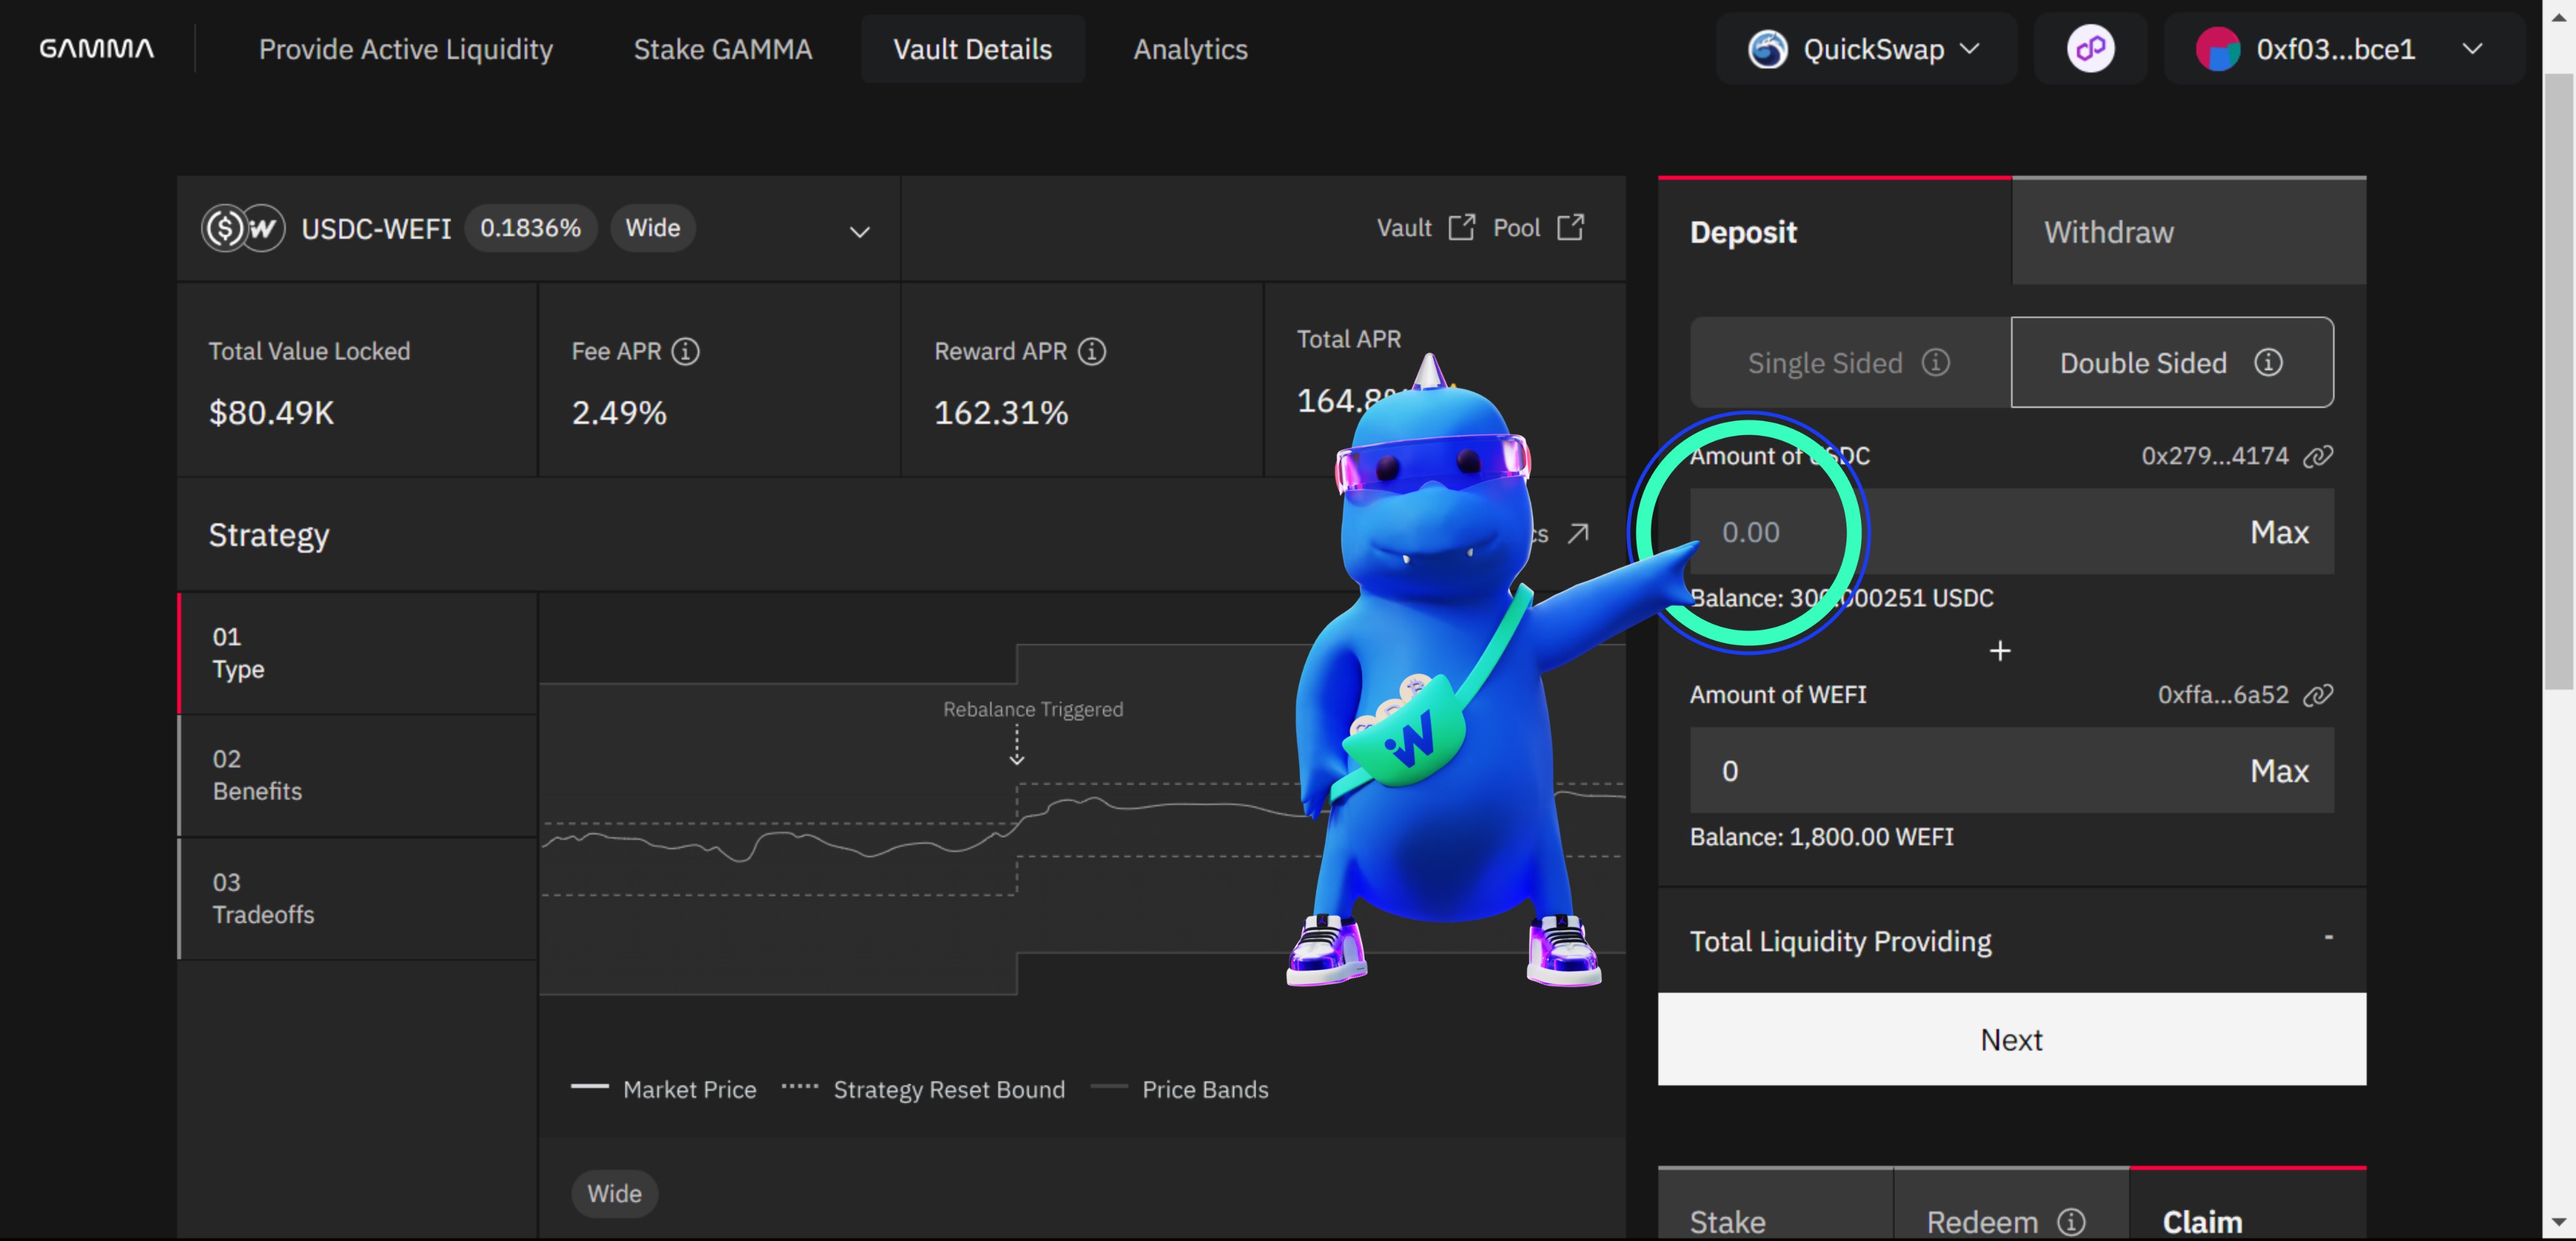The image size is (2576, 1241).
Task: Select the 01 Type strategy step
Action: [x=358, y=653]
